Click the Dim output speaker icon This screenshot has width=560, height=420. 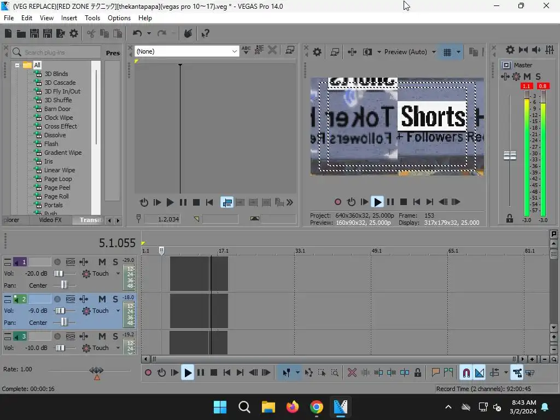click(536, 50)
